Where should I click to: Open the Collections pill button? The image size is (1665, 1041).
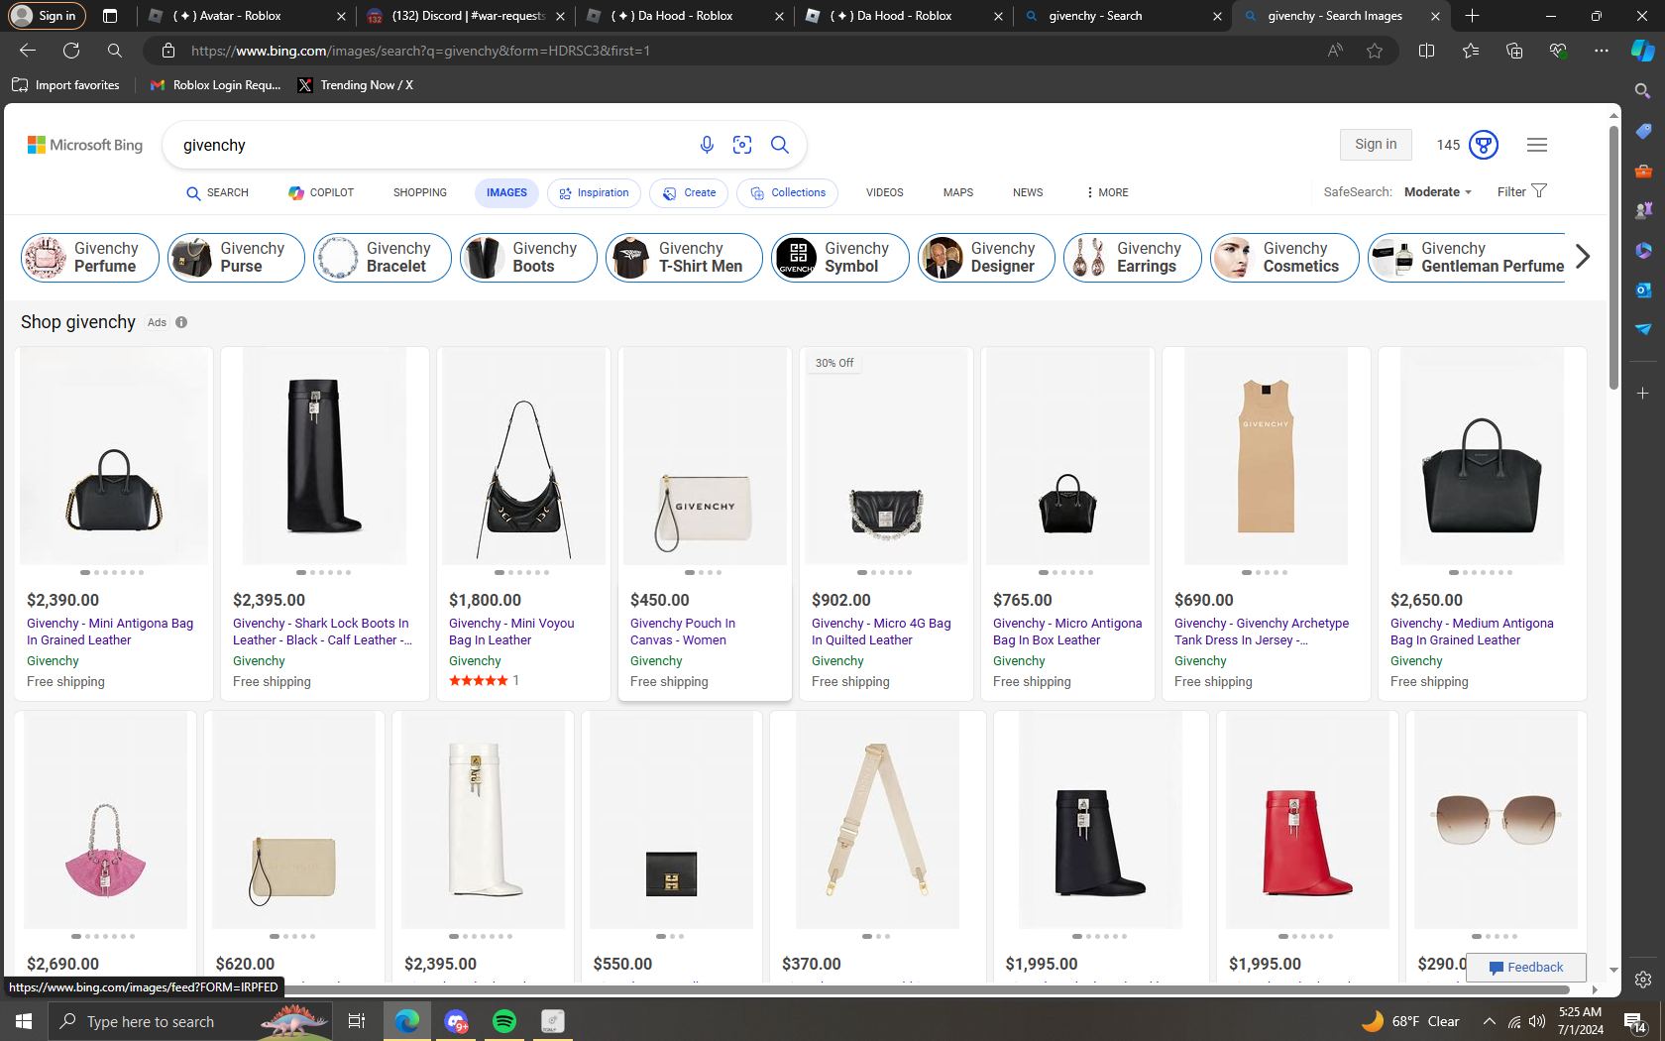(788, 193)
